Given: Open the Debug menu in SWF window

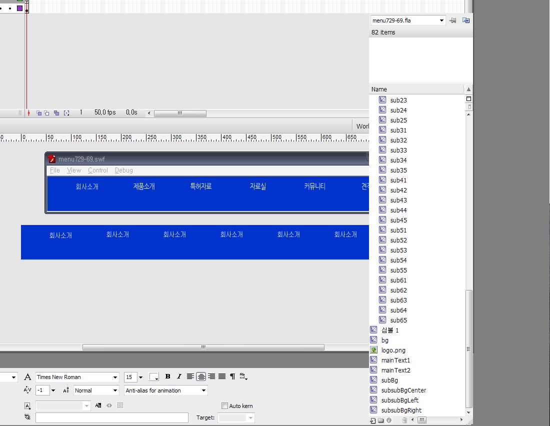Looking at the screenshot, I should [x=123, y=170].
